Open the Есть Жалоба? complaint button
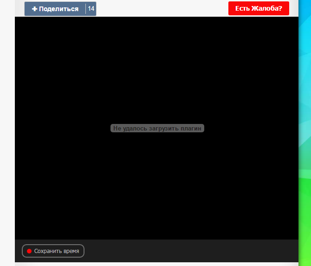Viewport: 311px width, 266px height. (259, 8)
